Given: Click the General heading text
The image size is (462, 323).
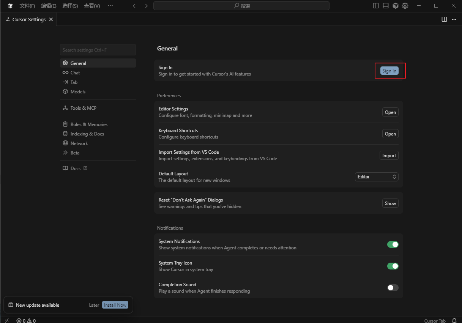Looking at the screenshot, I should (x=167, y=48).
